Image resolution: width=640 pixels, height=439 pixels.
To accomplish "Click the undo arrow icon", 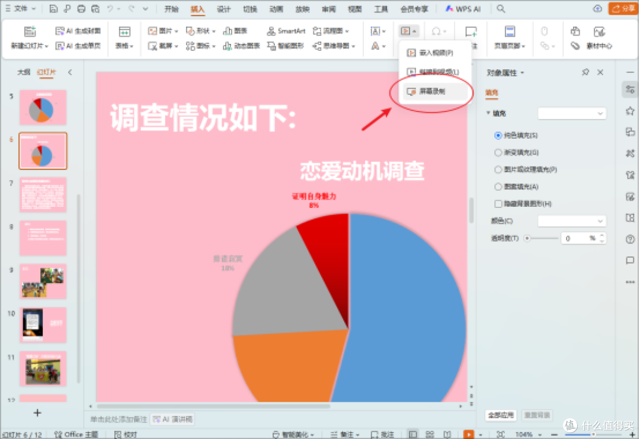I will tap(110, 8).
